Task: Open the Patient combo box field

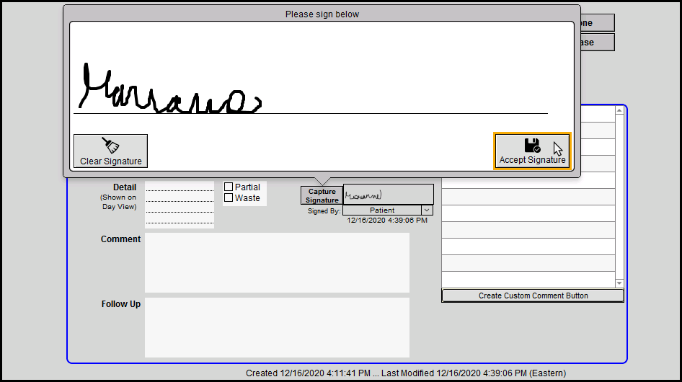Action: 382,210
